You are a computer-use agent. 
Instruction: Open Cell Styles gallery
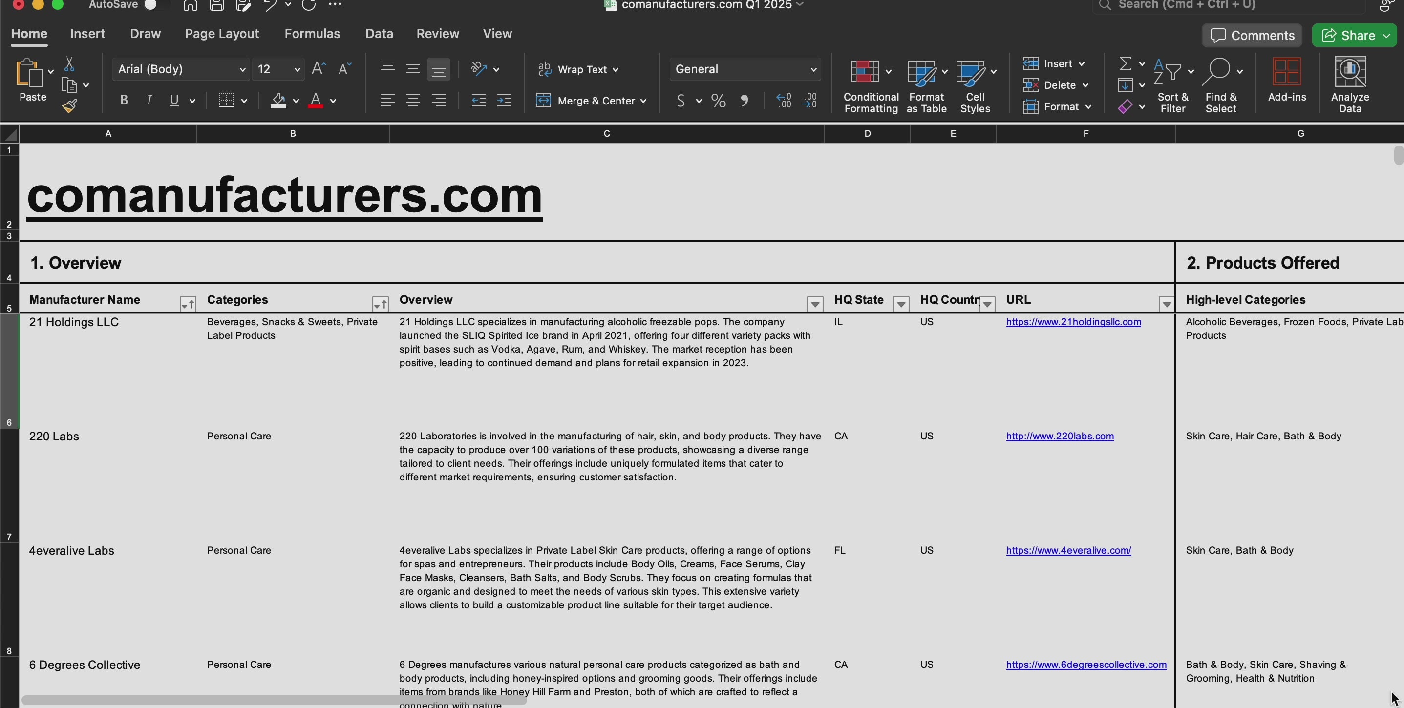(x=975, y=86)
